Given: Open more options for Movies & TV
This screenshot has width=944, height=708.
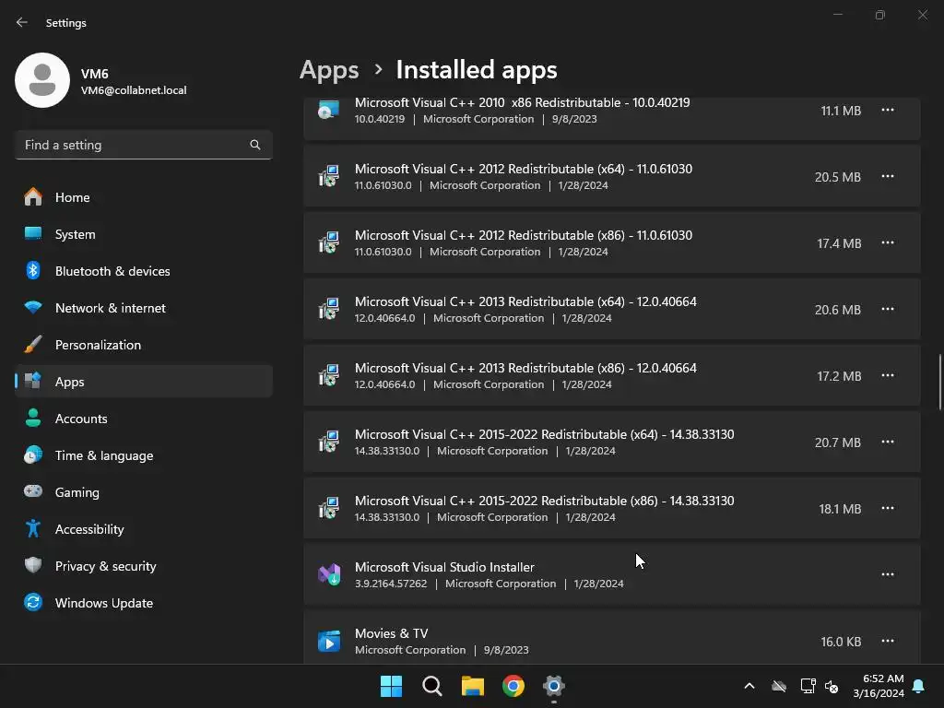Looking at the screenshot, I should [888, 641].
